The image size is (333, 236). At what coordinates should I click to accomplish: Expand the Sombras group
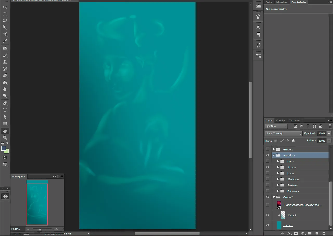[x=278, y=185]
